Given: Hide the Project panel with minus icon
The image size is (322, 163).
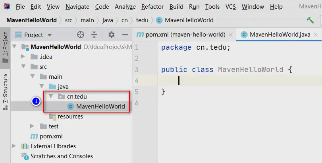Looking at the screenshot, I should coord(125,35).
